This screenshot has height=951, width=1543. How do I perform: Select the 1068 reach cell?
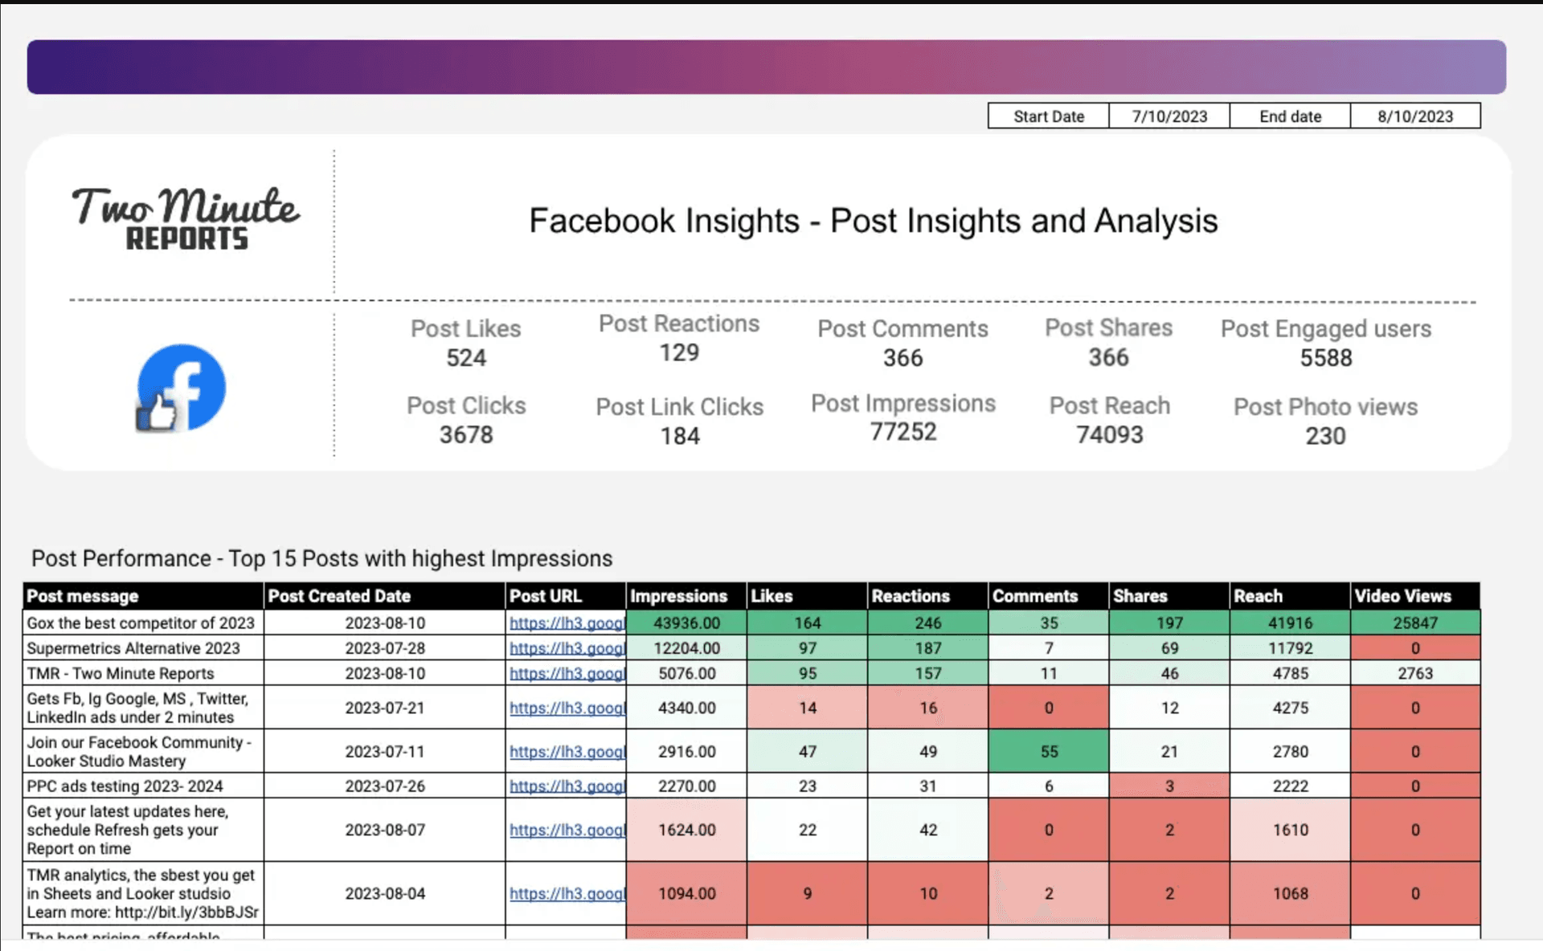coord(1290,893)
